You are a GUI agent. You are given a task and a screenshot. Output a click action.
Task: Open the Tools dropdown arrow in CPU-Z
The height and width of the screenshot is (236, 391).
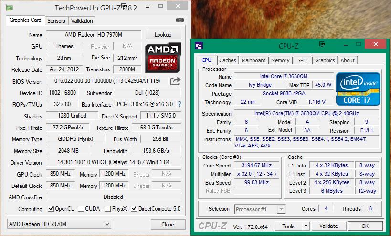(306, 226)
